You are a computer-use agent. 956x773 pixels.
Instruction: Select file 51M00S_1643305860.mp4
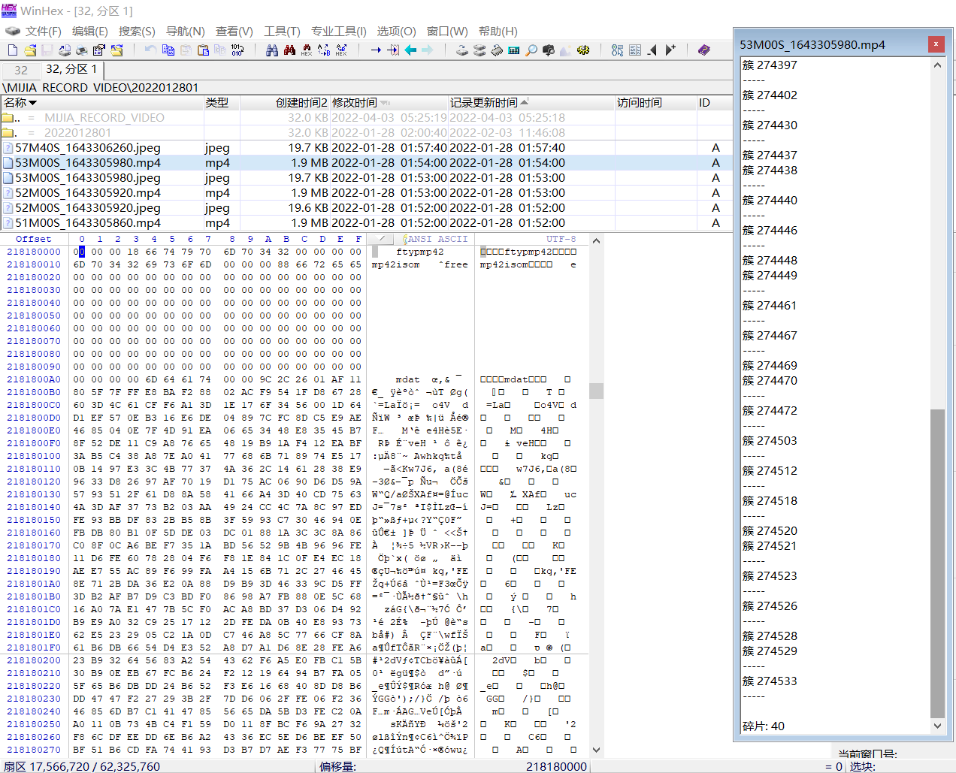(366, 223)
